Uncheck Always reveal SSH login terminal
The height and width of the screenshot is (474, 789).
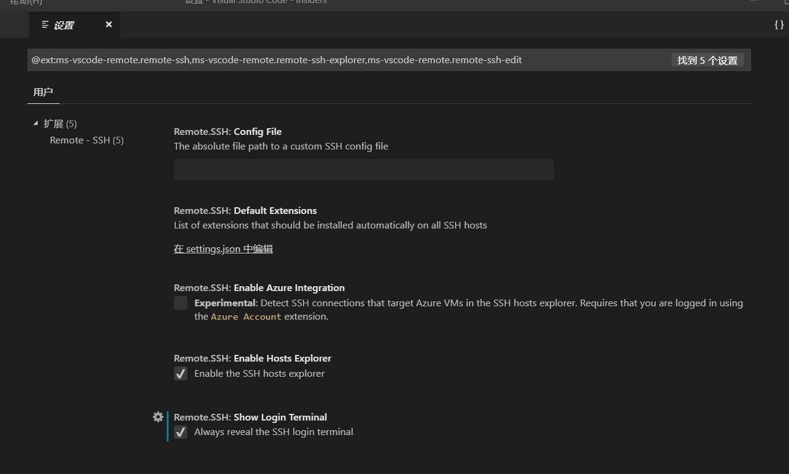point(181,432)
